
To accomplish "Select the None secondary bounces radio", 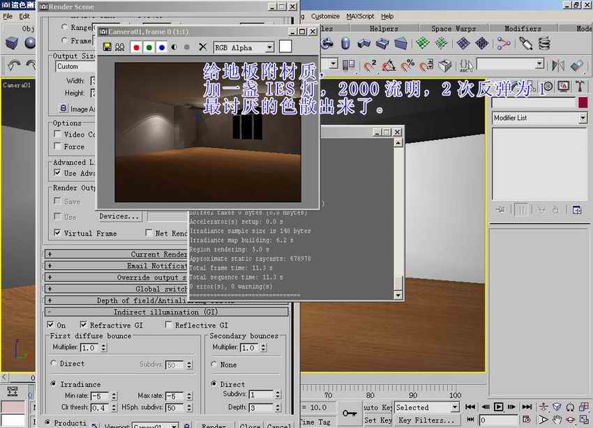I will pyautogui.click(x=215, y=365).
